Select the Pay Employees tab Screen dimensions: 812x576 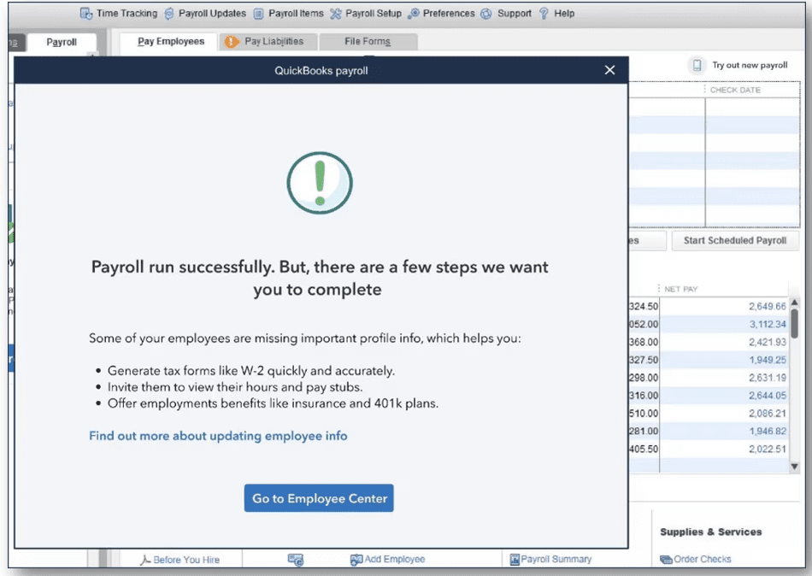(170, 41)
